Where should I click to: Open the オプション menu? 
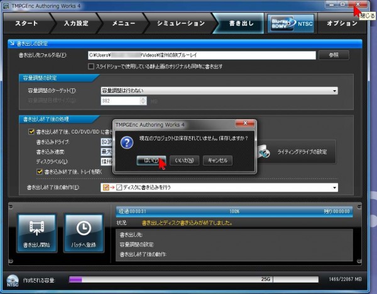point(342,23)
